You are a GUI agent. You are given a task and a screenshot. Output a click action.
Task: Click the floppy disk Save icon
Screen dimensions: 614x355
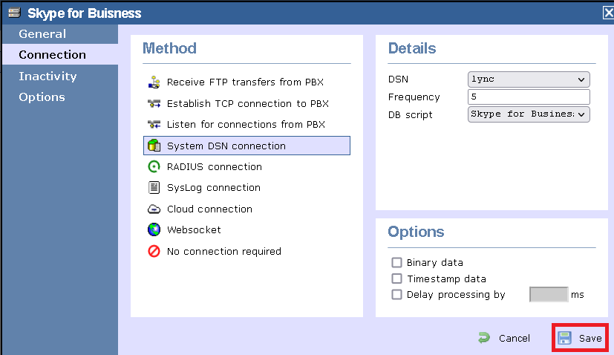(x=565, y=338)
